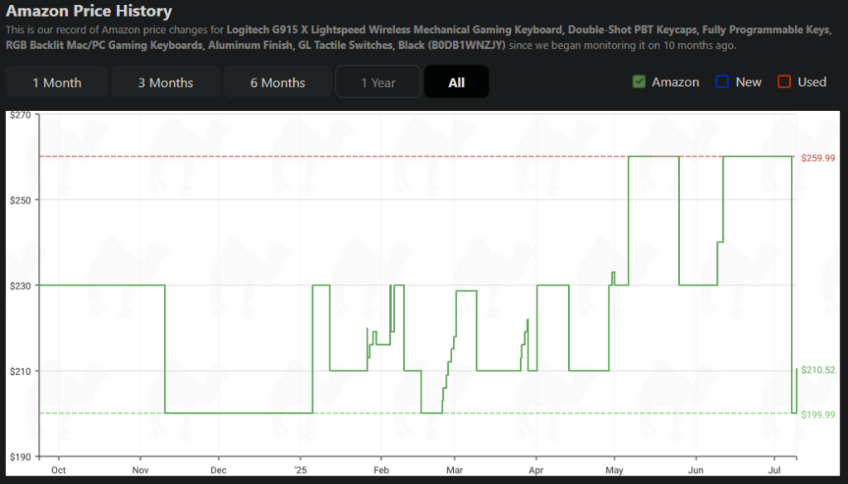Click the Oct x-axis label
Screen dimensions: 848x484
59,470
